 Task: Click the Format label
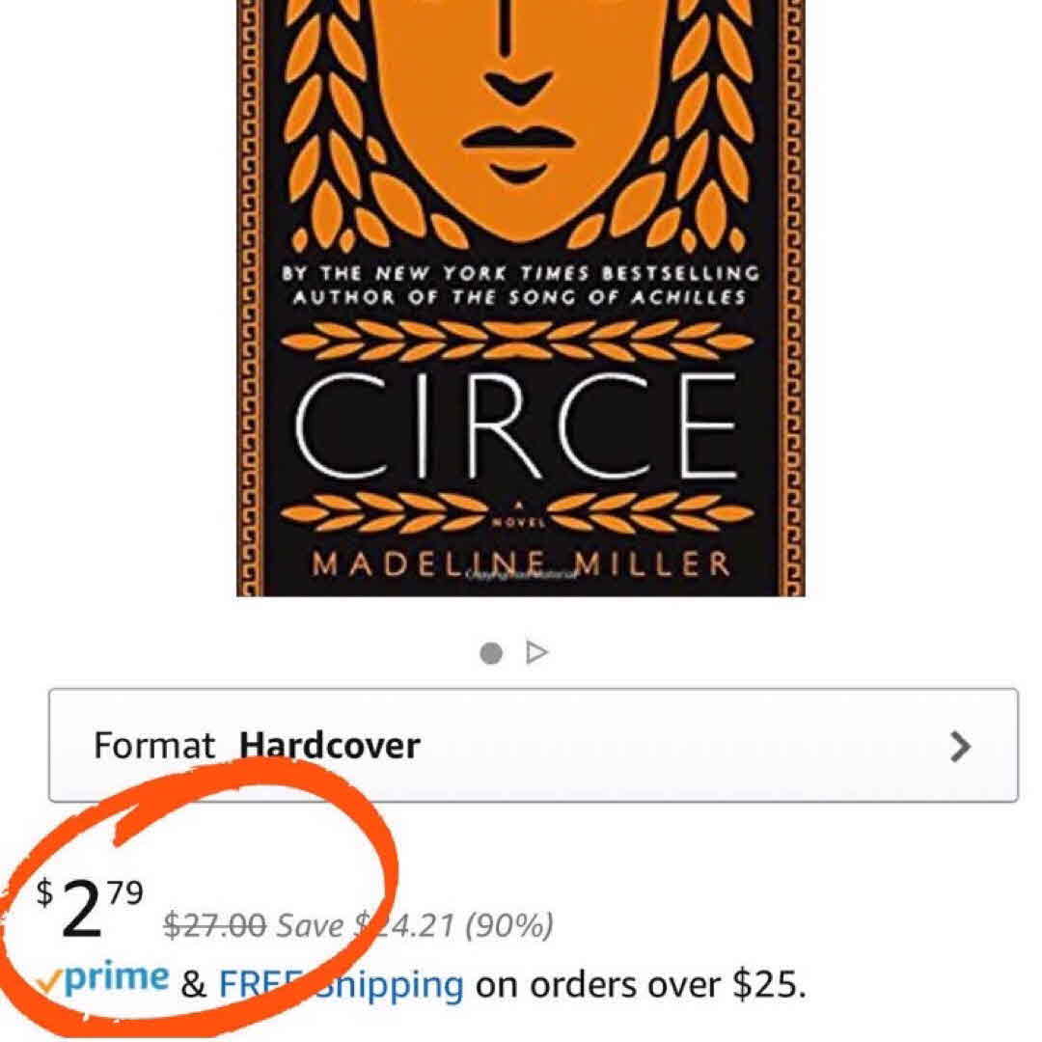tap(154, 746)
